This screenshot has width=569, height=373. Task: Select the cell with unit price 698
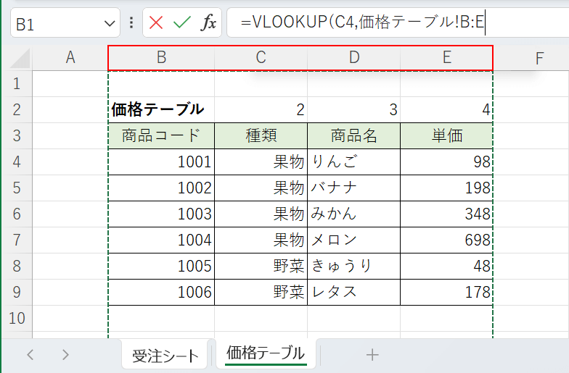(x=446, y=240)
